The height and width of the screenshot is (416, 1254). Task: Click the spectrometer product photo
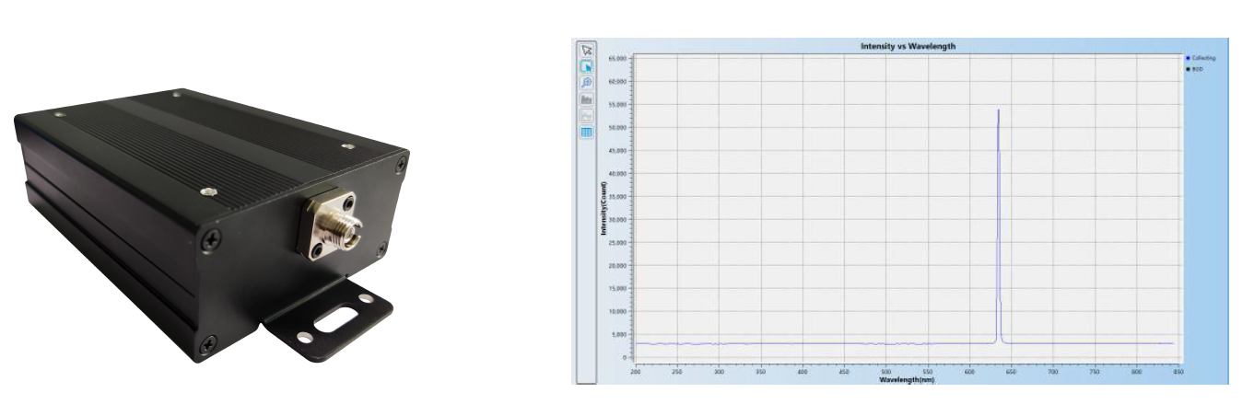coord(212,225)
